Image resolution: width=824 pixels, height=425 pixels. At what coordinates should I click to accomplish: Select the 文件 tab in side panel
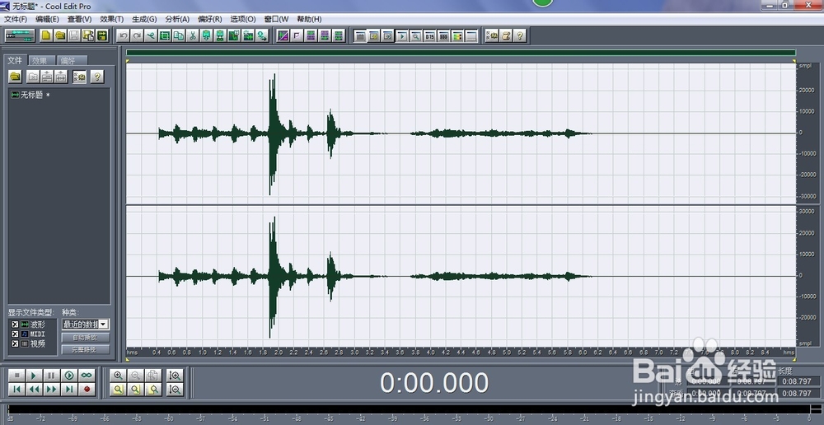15,60
